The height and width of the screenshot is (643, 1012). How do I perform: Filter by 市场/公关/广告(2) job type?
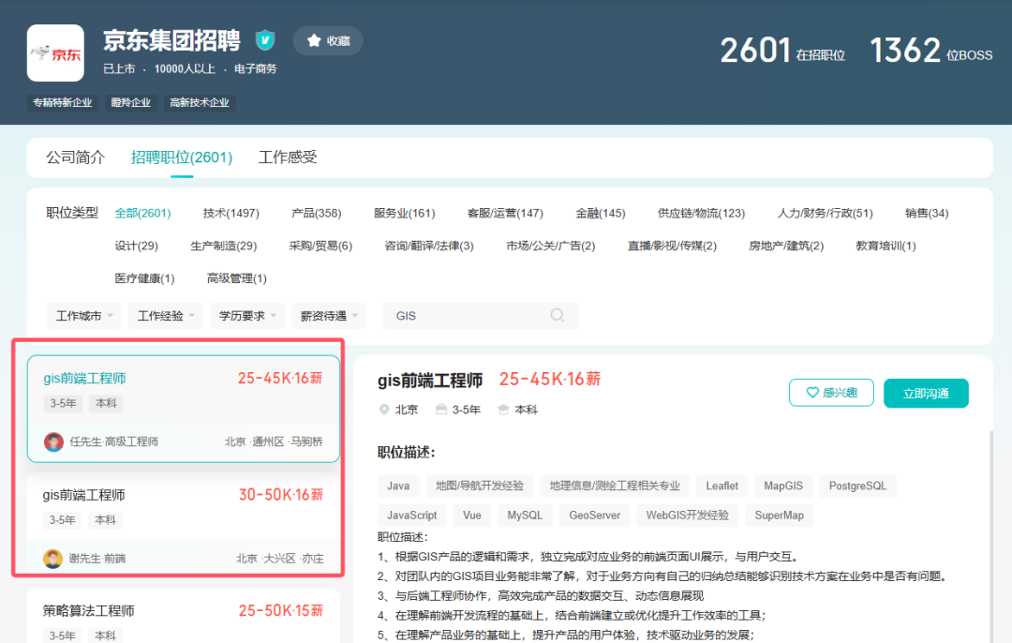click(551, 246)
